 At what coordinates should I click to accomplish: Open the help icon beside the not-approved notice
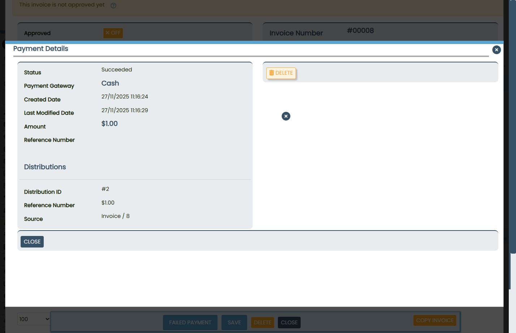pos(113,5)
